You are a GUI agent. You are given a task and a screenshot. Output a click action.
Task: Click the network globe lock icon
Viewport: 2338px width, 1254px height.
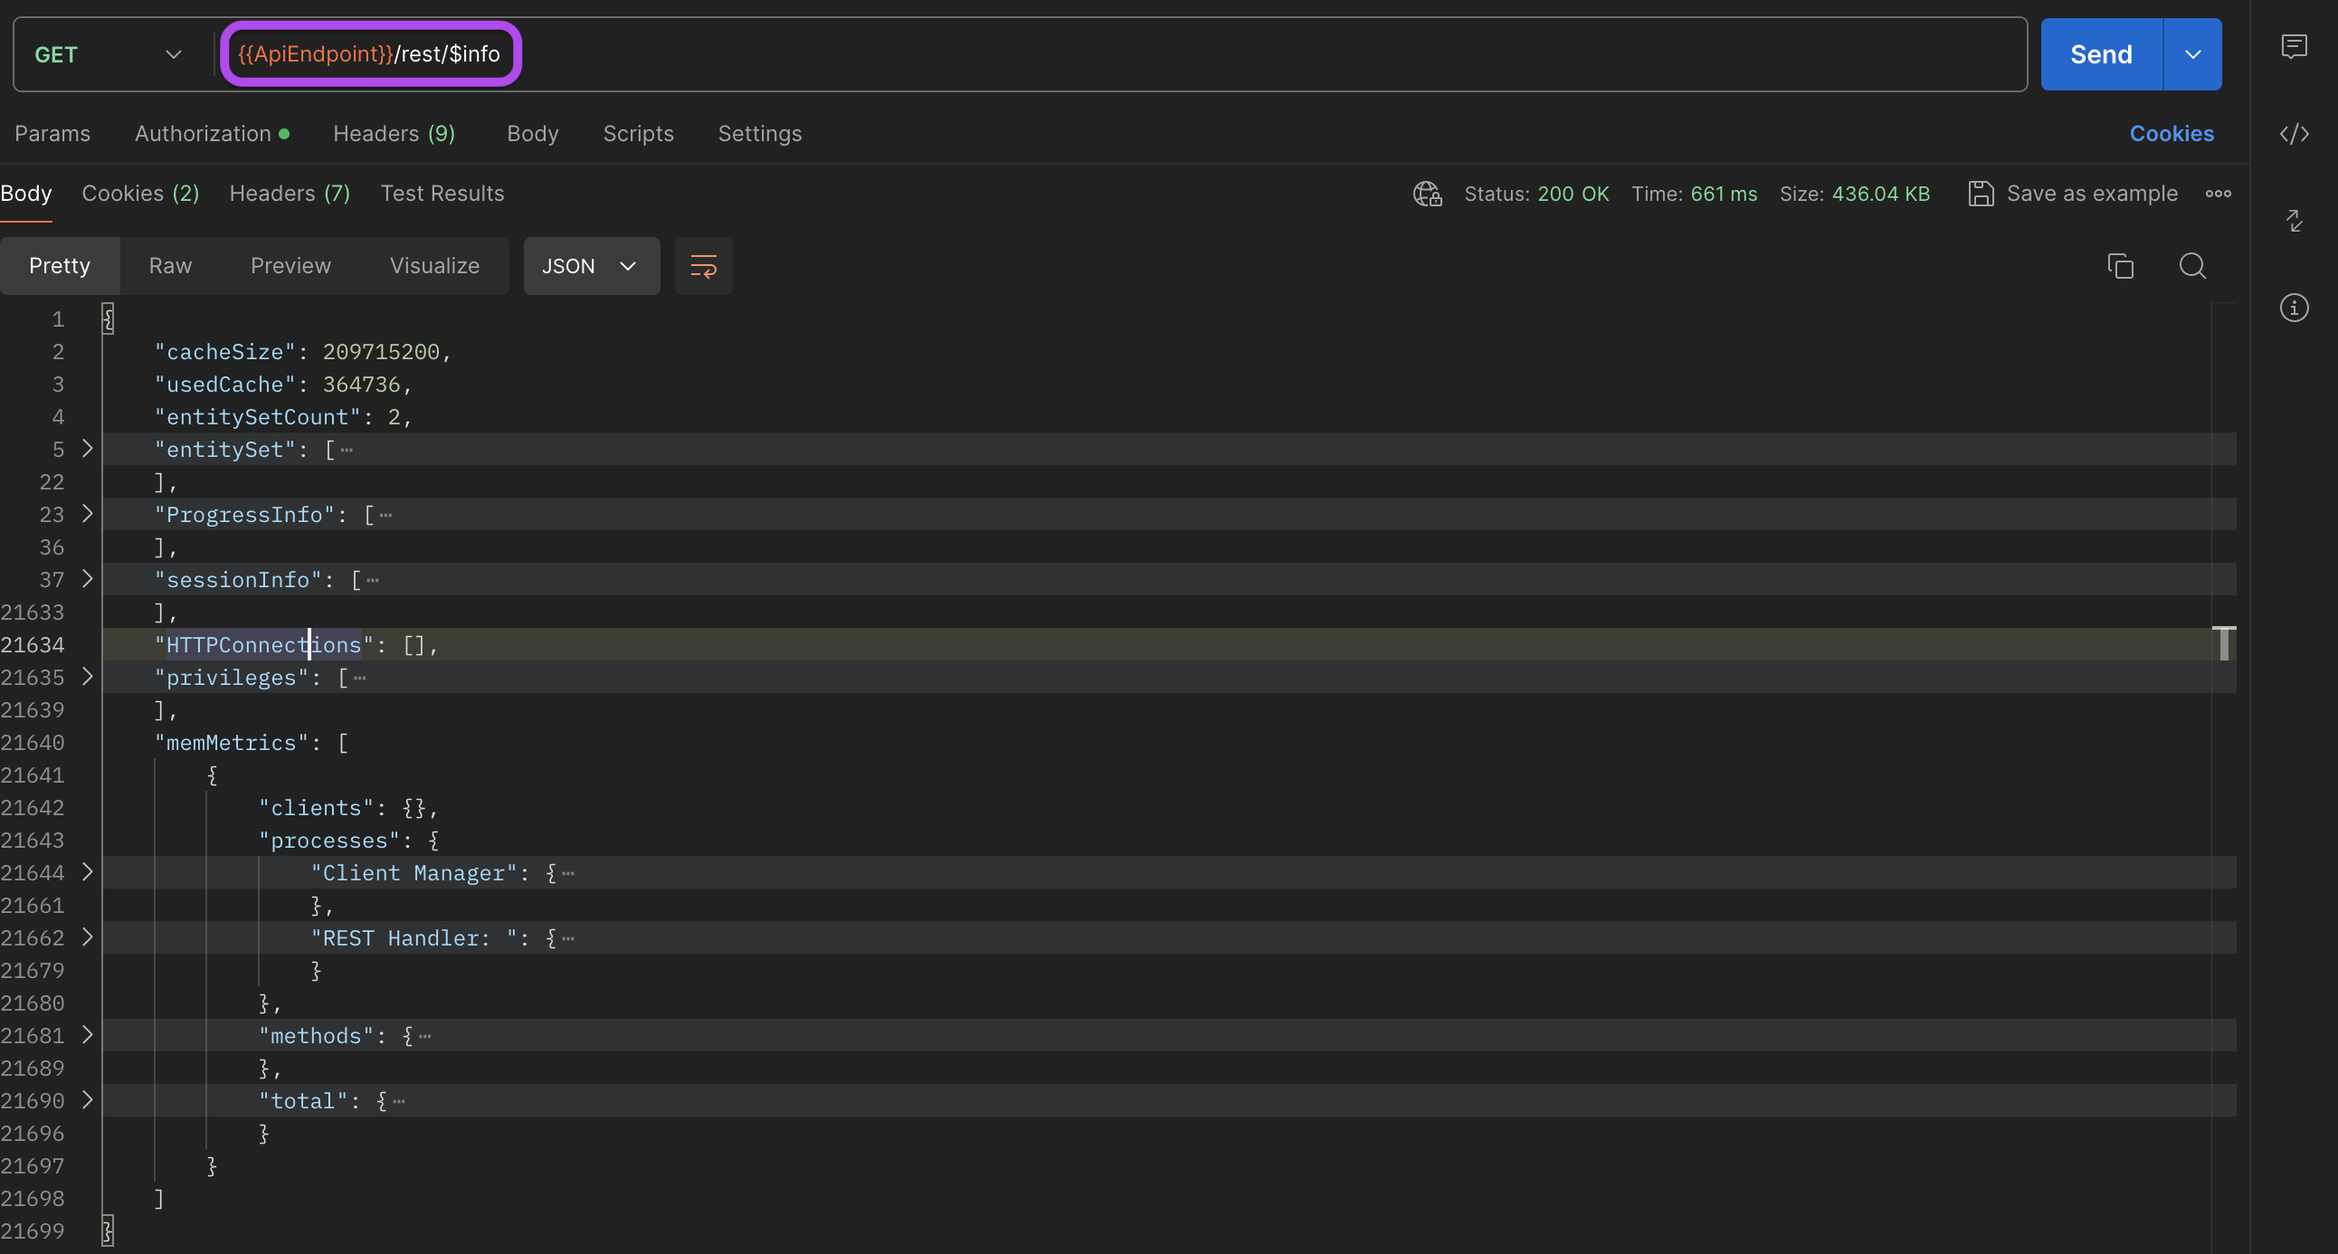click(1427, 195)
